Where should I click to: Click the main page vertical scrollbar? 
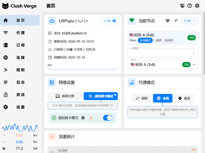pyautogui.click(x=204, y=43)
